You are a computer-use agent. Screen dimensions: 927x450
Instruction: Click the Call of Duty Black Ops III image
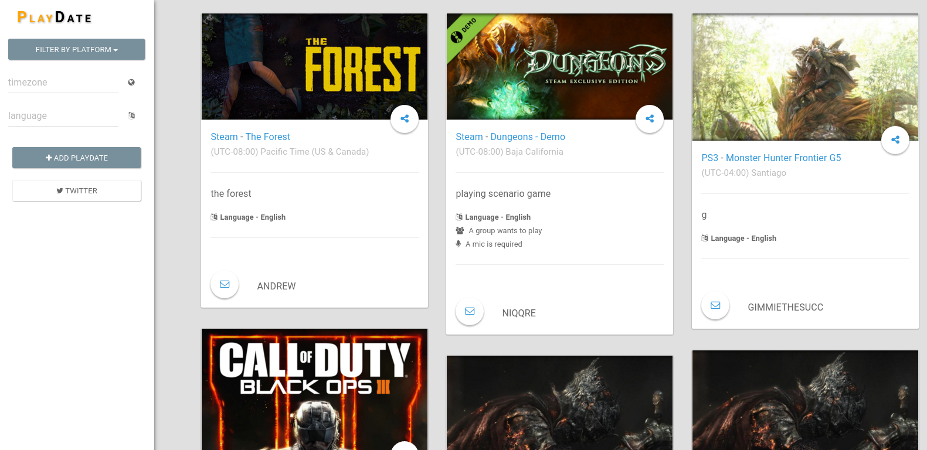tap(314, 390)
